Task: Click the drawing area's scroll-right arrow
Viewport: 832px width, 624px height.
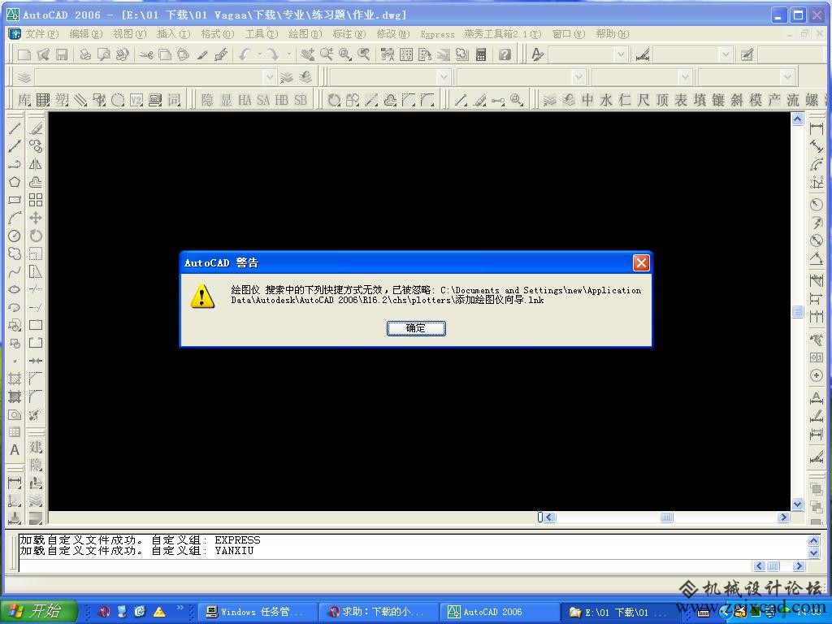Action: point(783,518)
